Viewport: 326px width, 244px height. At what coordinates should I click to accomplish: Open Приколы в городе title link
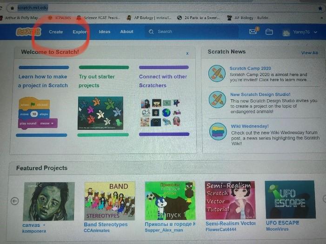click(x=170, y=224)
